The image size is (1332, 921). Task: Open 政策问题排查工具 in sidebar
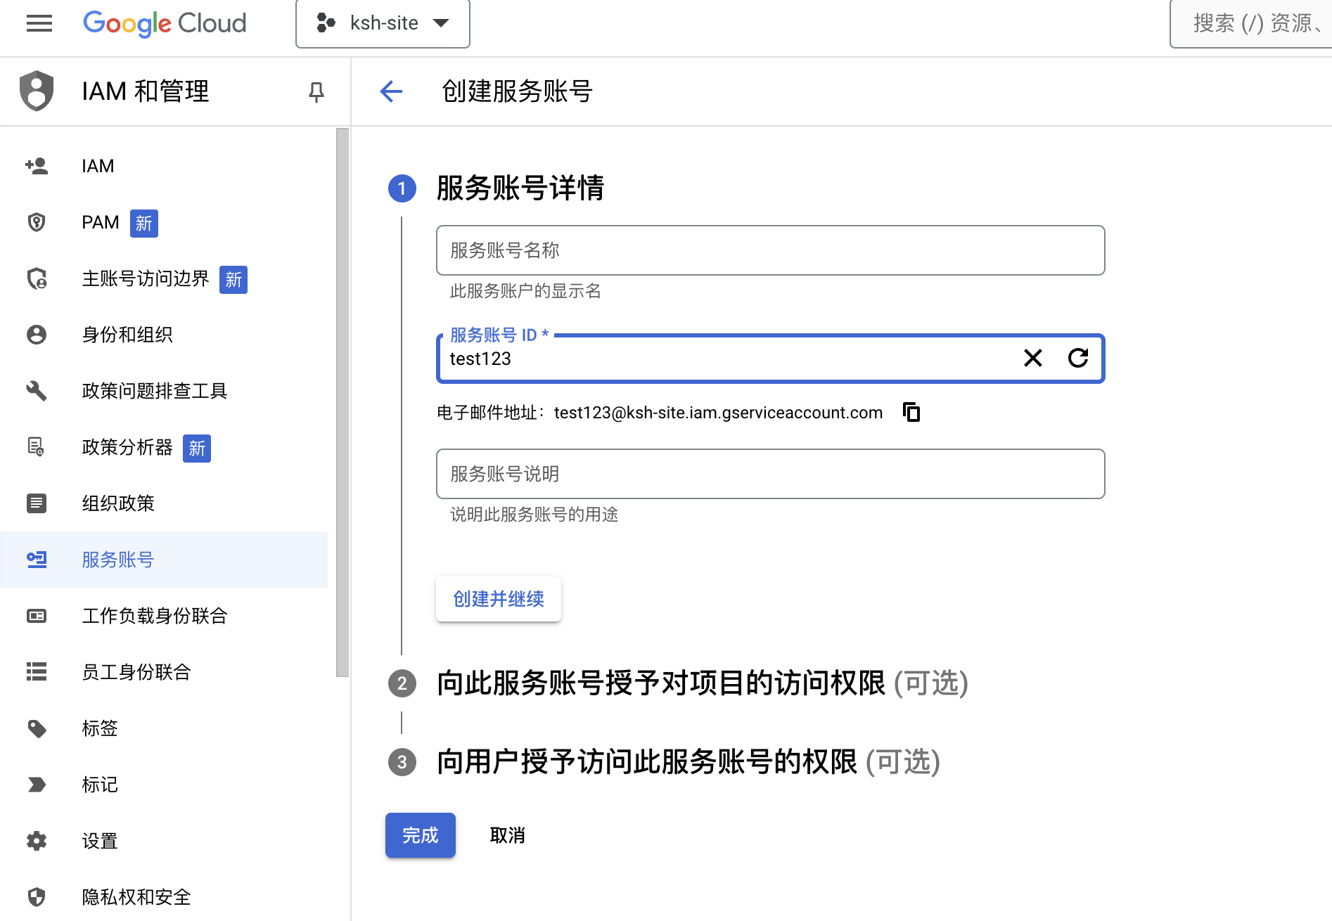coord(164,391)
